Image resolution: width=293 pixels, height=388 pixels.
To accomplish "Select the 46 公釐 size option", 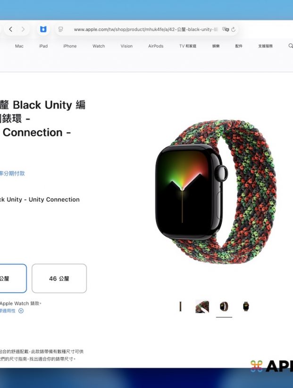I will click(x=59, y=278).
